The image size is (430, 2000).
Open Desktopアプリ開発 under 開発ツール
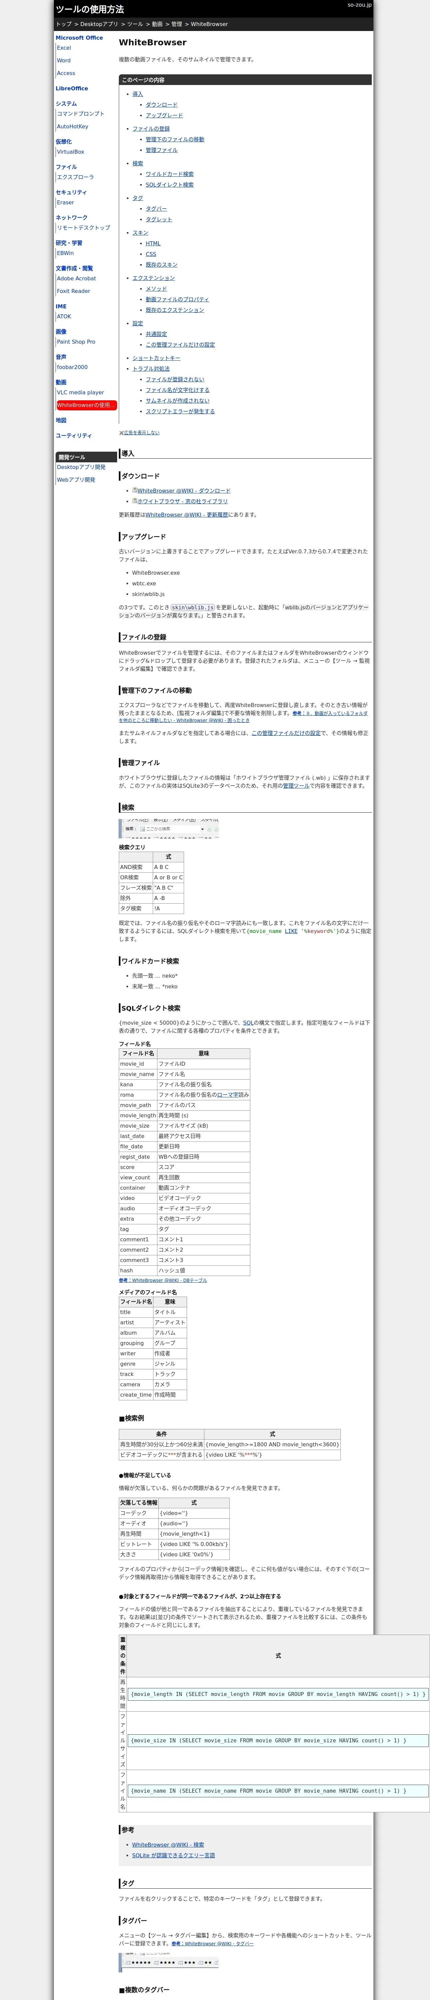[81, 467]
